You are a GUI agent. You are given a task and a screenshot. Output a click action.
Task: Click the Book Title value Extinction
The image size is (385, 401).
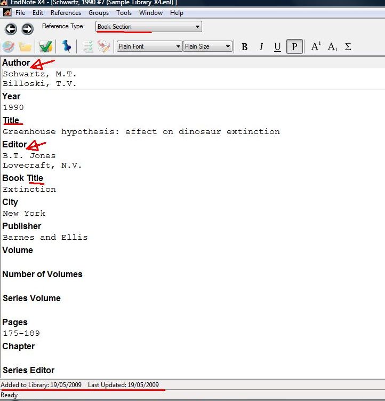[x=29, y=189]
